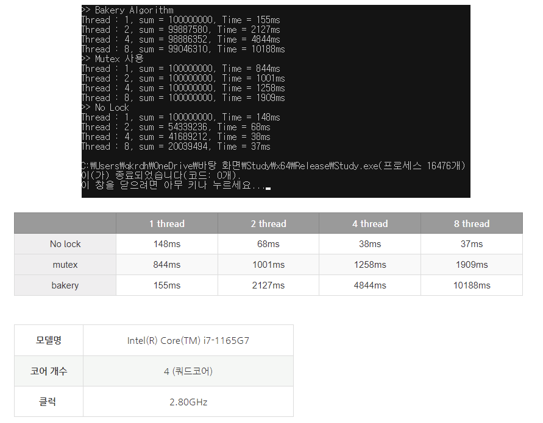
Task: Click the '이 창을 닫으려면 아무 키나 누르세요' line
Action: pyautogui.click(x=176, y=186)
